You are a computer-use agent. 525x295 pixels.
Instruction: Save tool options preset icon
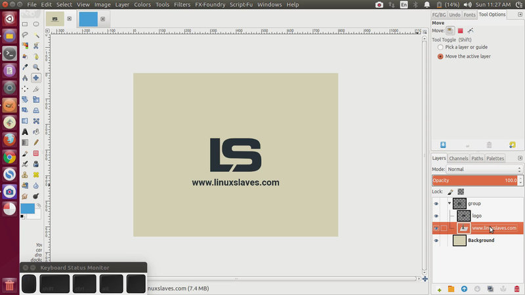[443, 145]
